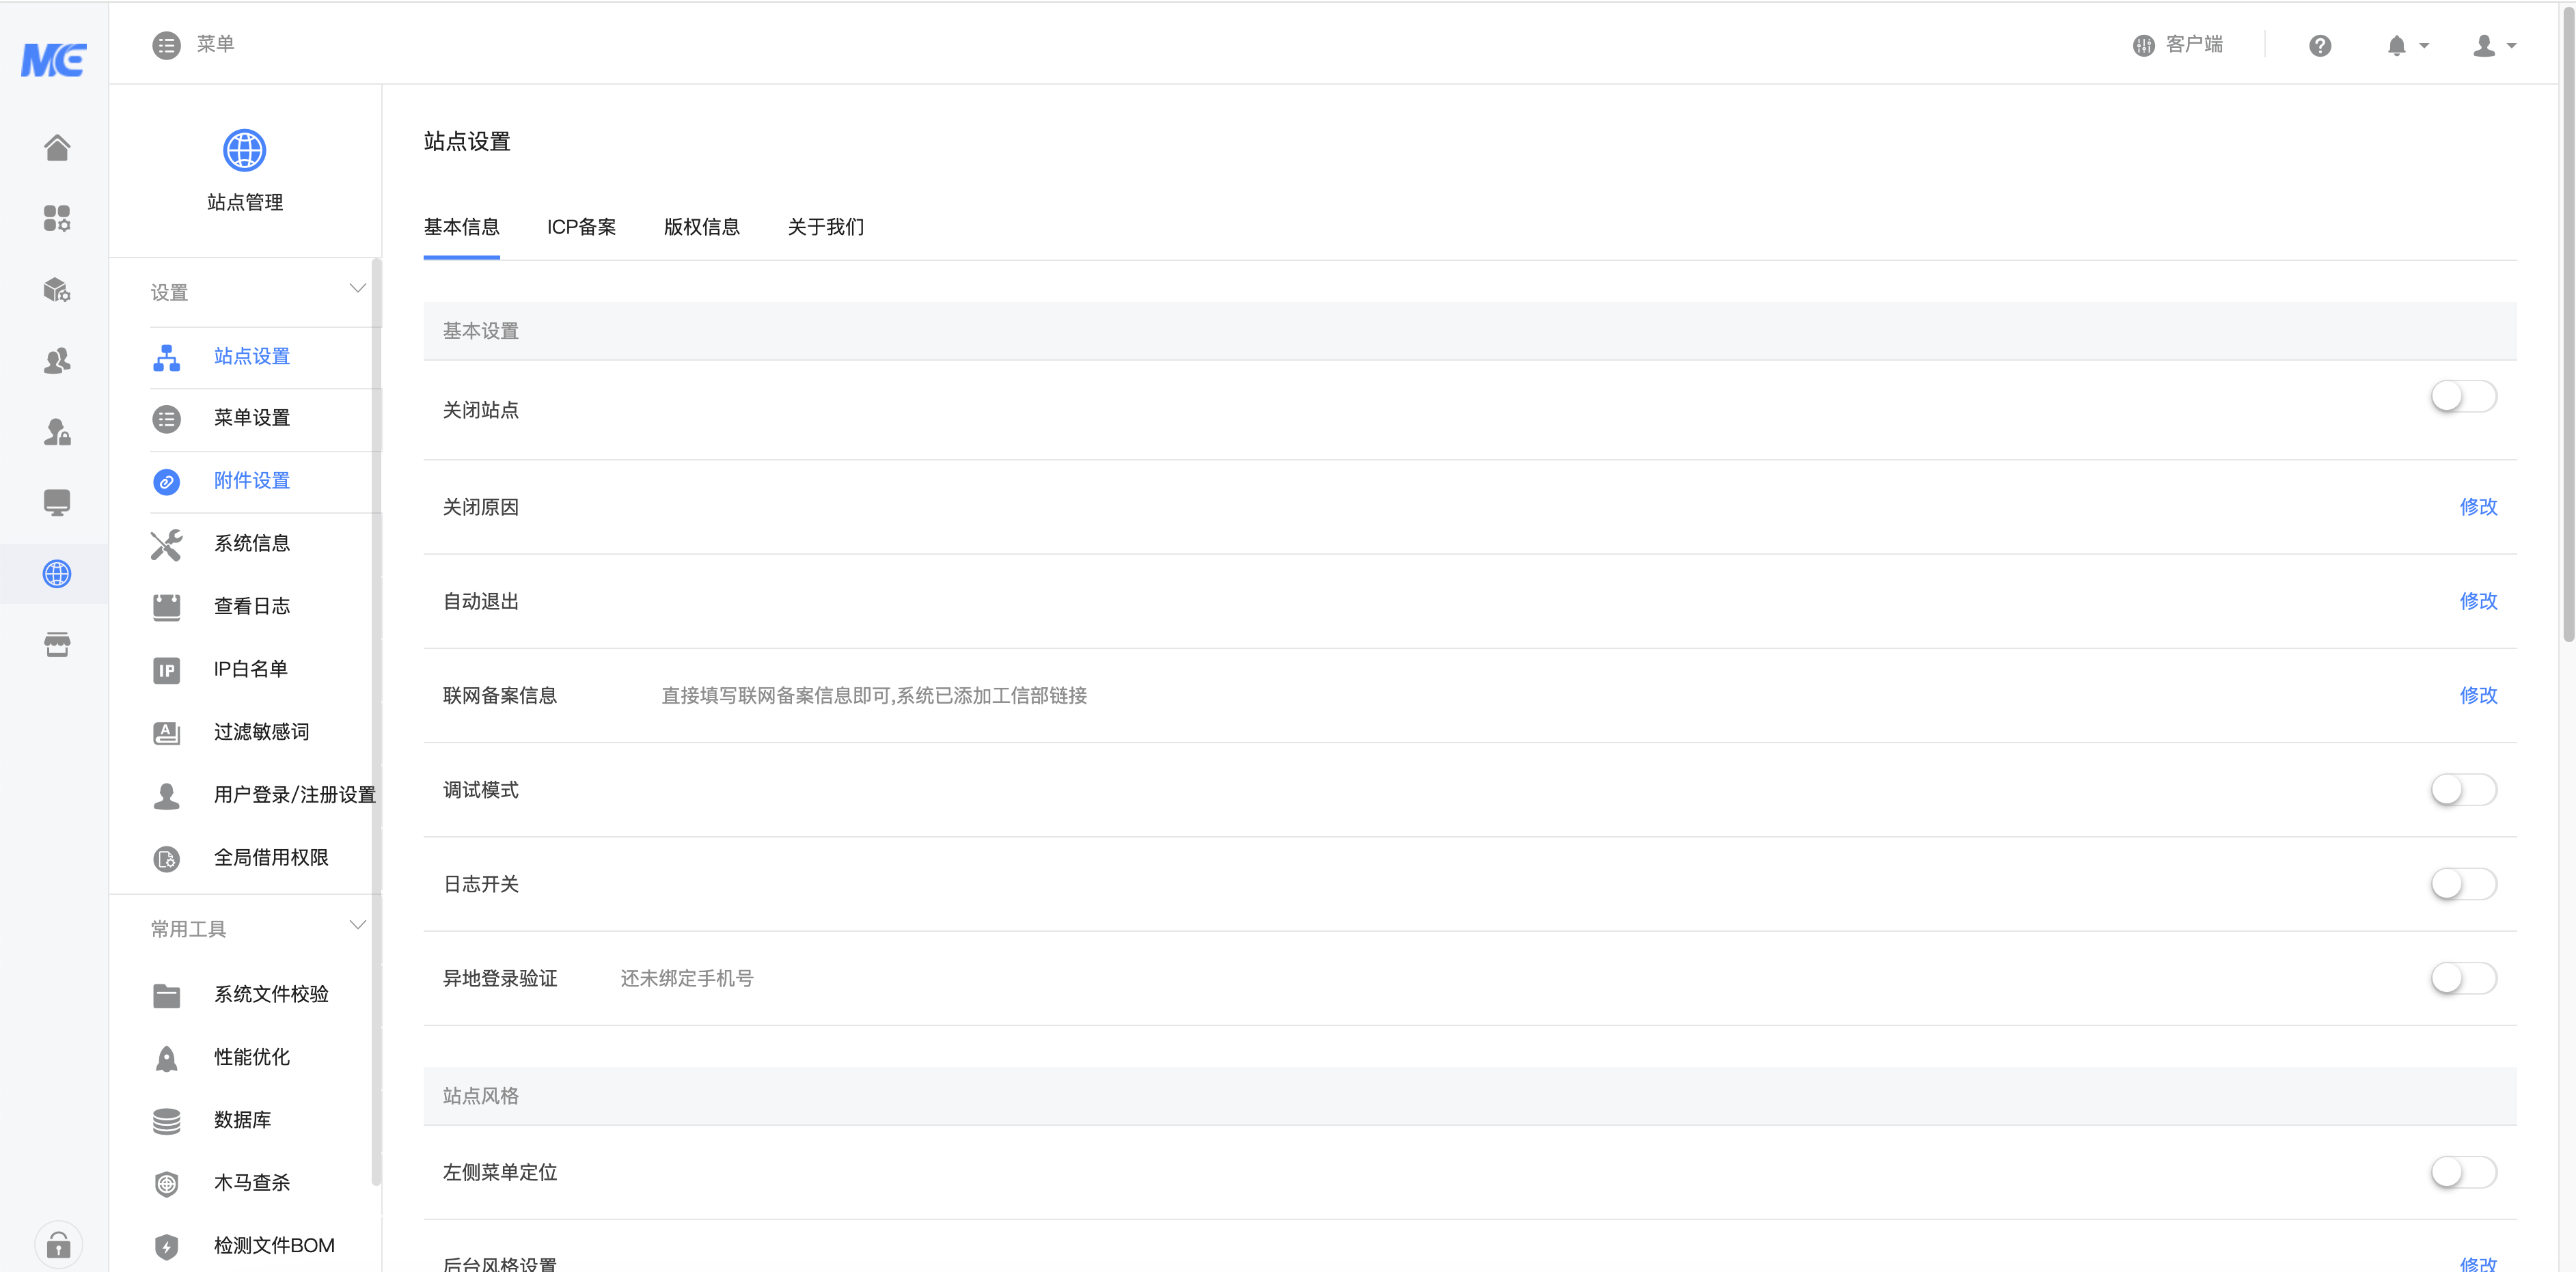
Task: Toggle the 关闭站点 switch
Action: click(x=2463, y=397)
